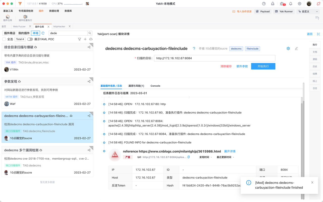323x202 pixels.
Task: Click the cloud upload icon in plugin list
Action: [x=91, y=39]
